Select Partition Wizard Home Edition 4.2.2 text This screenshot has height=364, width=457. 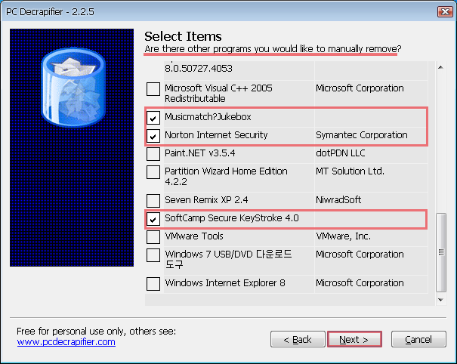pyautogui.click(x=226, y=176)
